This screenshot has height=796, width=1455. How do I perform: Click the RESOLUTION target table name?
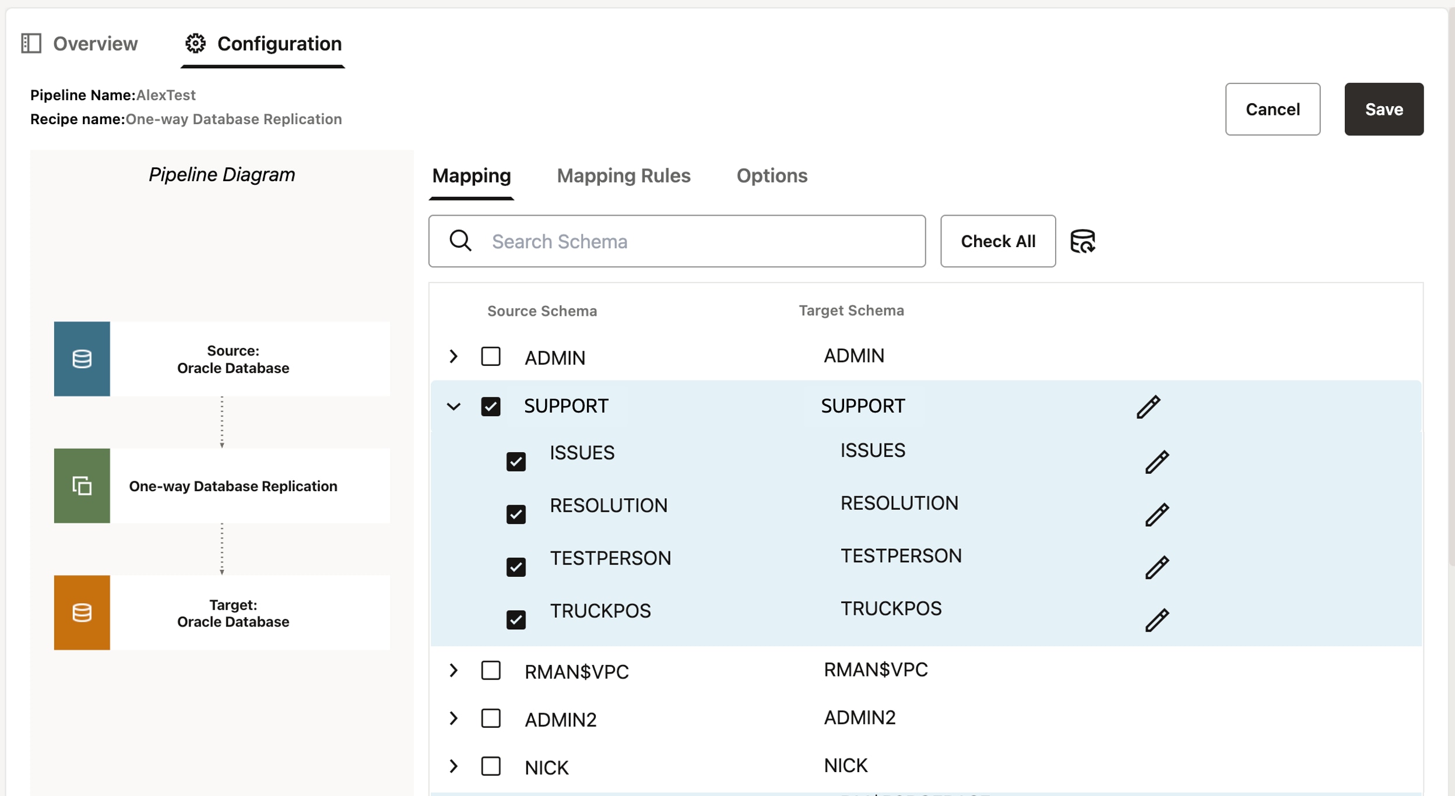(x=899, y=503)
